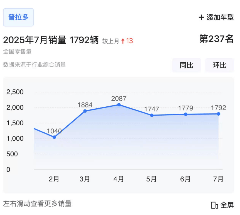Viewport: 240px width, 215px height.
Task: Click the 全屏 fullscreen icon
Action: click(x=214, y=205)
